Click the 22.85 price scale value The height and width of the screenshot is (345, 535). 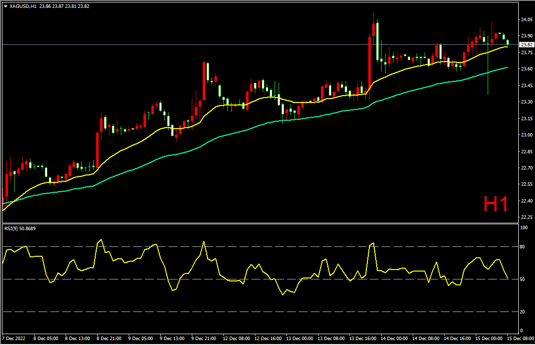point(527,152)
